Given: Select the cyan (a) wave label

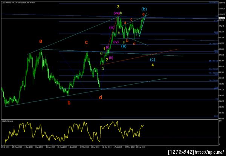Looking at the screenshot, I should (x=124, y=46).
